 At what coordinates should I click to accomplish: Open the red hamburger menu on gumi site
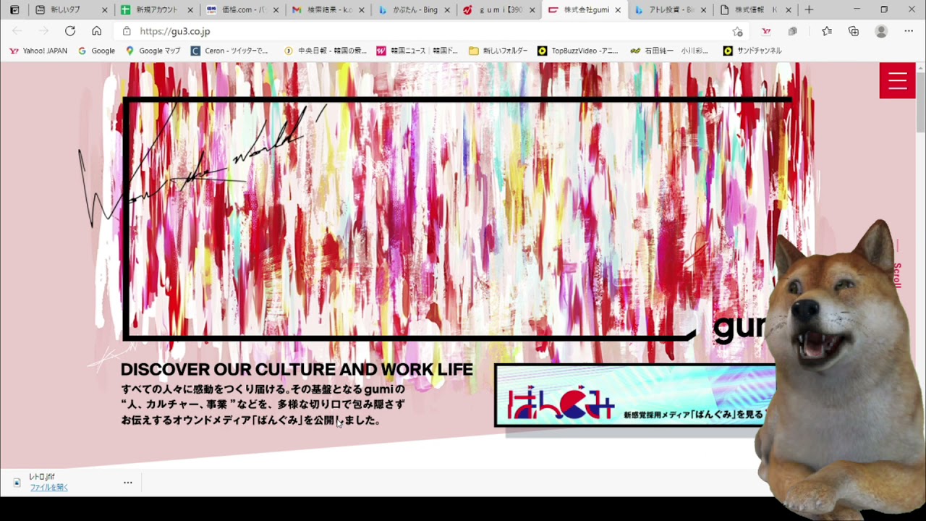[x=897, y=81]
